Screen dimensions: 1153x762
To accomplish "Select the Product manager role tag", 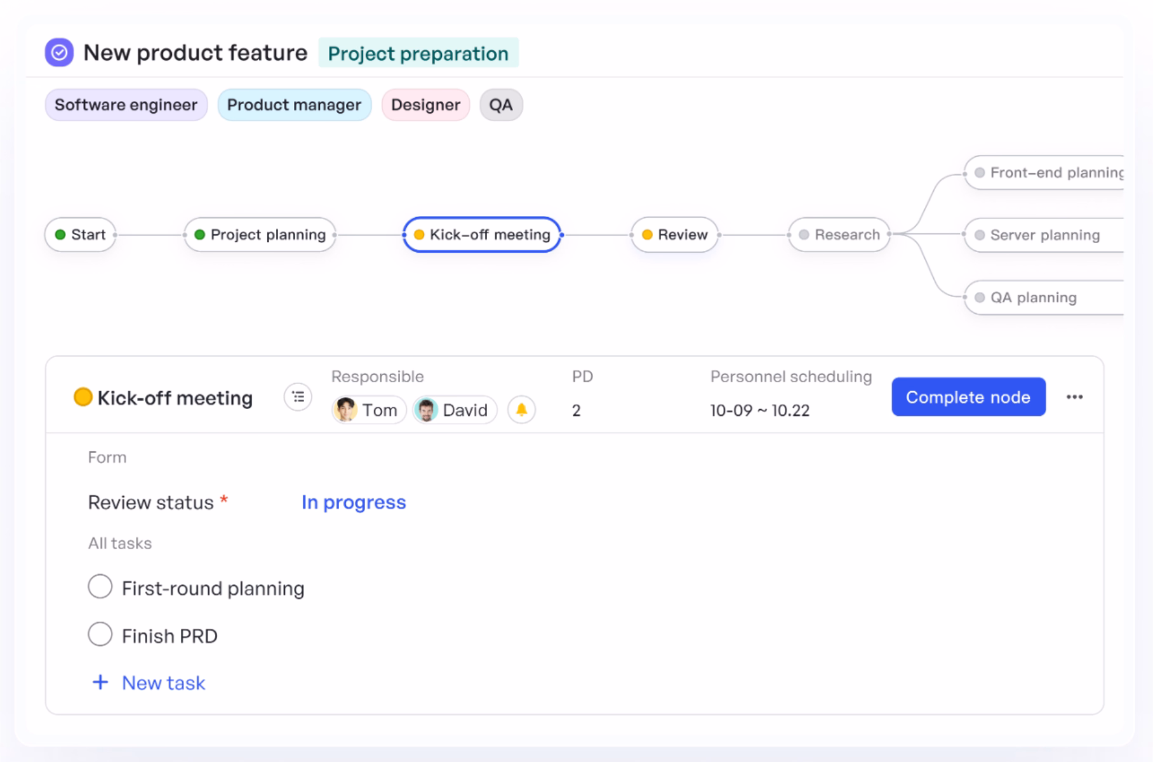I will click(294, 105).
